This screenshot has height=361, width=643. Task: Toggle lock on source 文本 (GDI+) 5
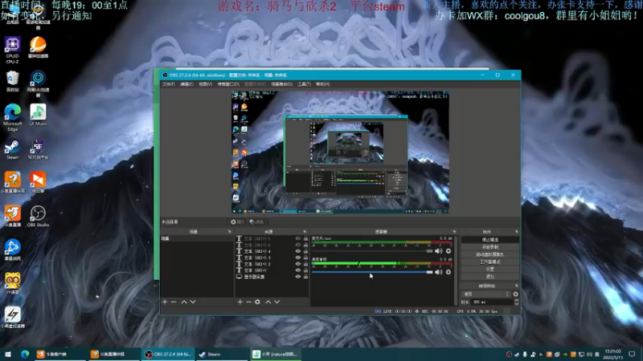[305, 238]
